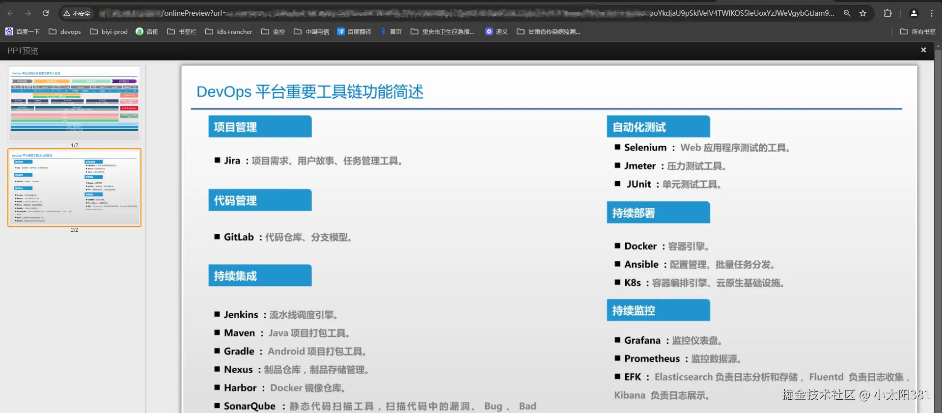Open the browser three-dot menu
Image resolution: width=942 pixels, height=413 pixels.
pos(931,13)
